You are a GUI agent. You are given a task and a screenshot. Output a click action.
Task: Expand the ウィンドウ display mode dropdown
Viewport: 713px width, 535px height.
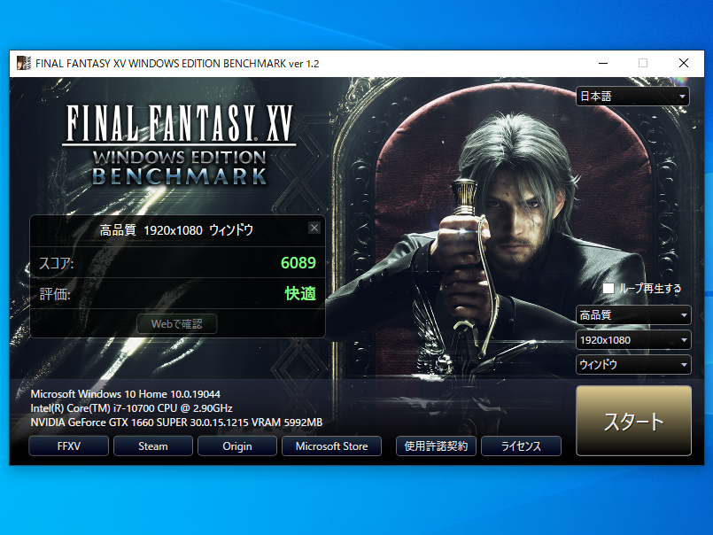[x=633, y=365]
